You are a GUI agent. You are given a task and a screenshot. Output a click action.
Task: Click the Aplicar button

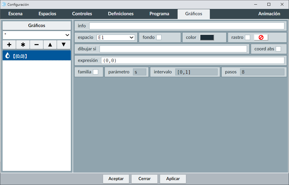[x=173, y=179]
